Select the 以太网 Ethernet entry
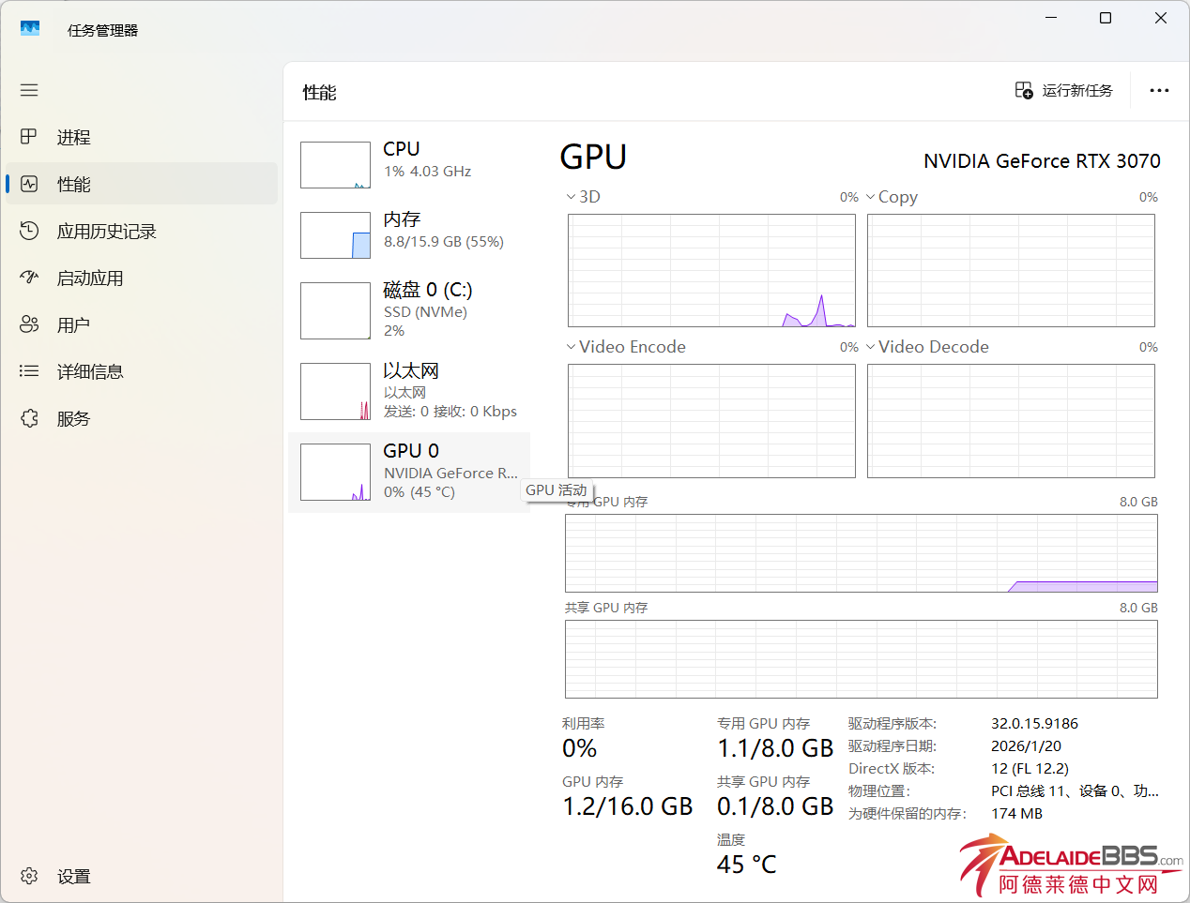Image resolution: width=1190 pixels, height=903 pixels. tap(409, 390)
